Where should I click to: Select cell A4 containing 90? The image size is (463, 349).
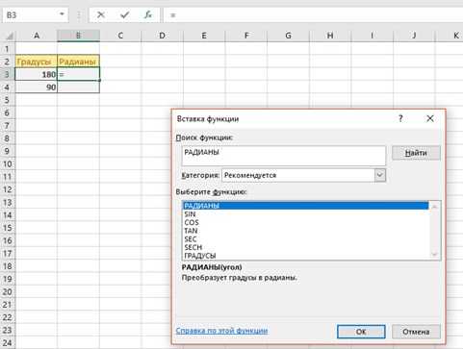[37, 87]
